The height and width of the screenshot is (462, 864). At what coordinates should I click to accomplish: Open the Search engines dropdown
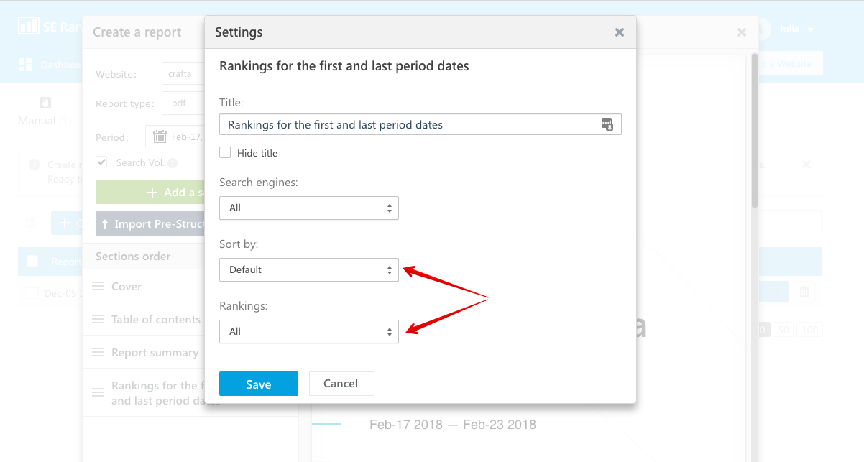point(309,208)
